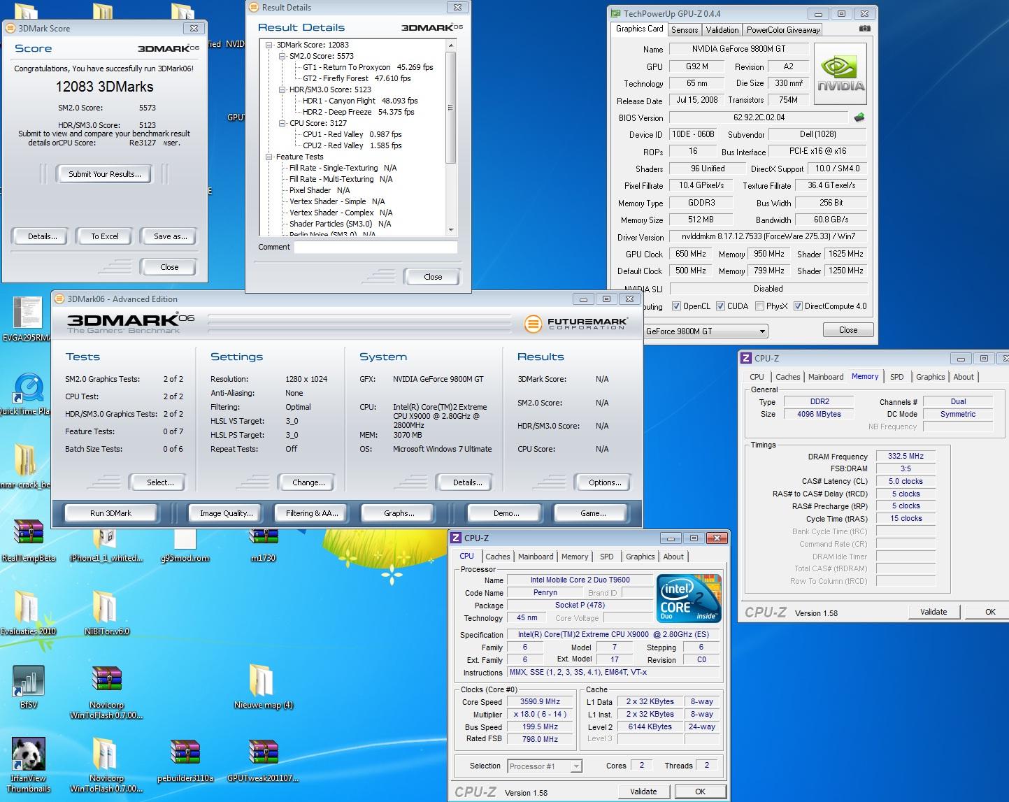
Task: Open the Novicorp WinToFlash folder icon
Action: (105, 755)
